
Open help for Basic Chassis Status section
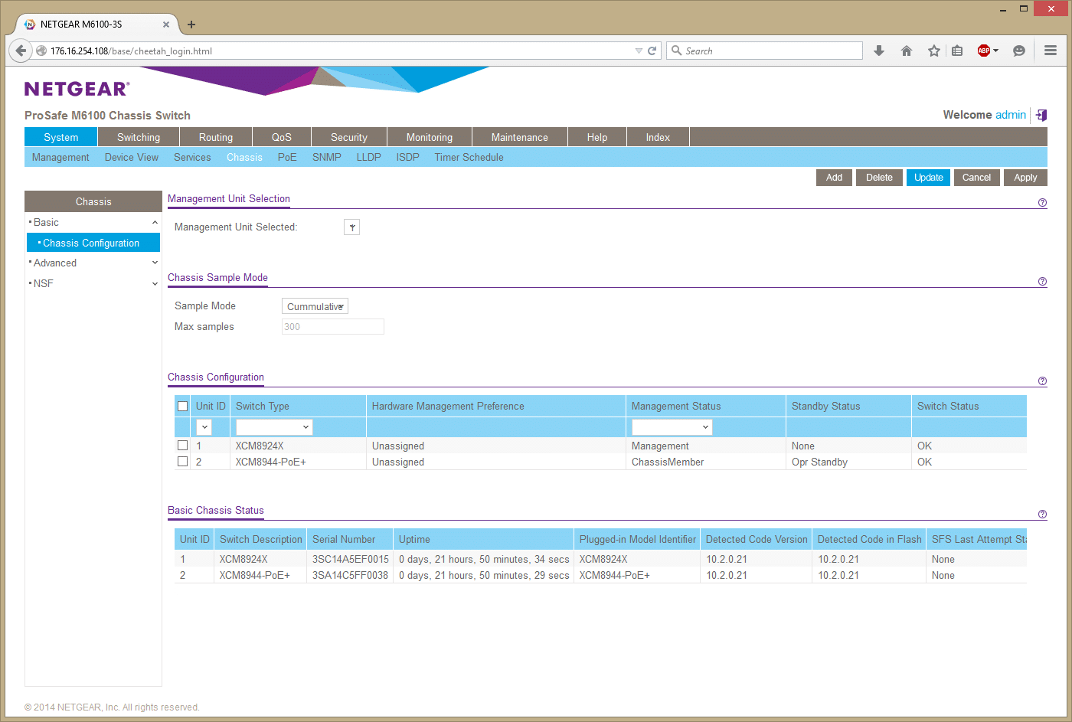[1042, 515]
